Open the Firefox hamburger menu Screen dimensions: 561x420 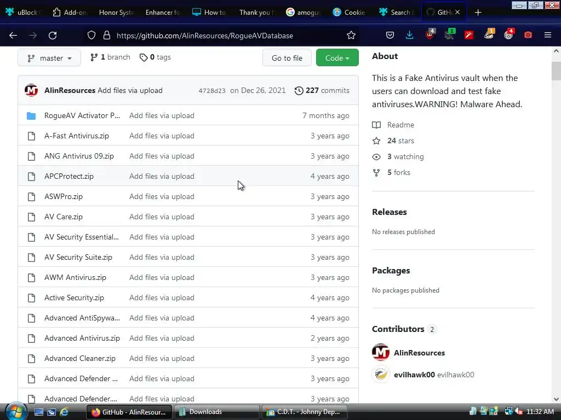point(547,35)
